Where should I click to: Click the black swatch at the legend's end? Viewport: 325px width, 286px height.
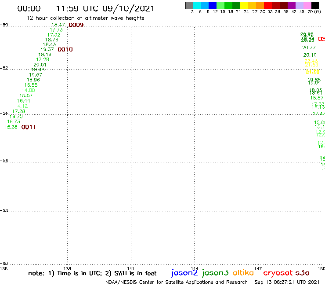pyautogui.click(x=315, y=5)
